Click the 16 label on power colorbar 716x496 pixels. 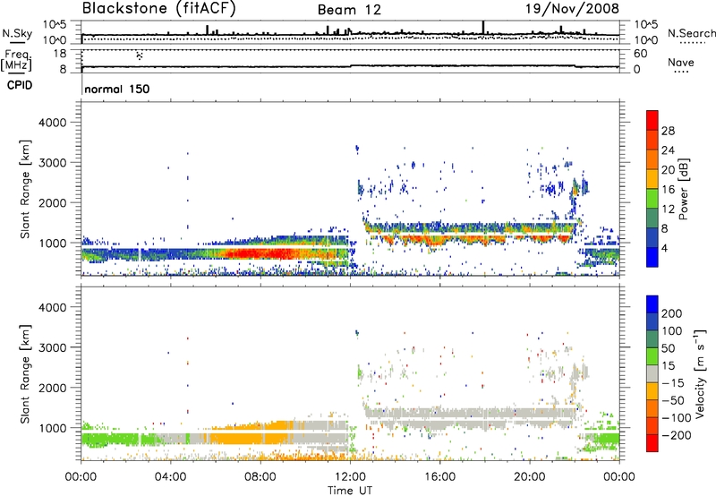(x=668, y=190)
